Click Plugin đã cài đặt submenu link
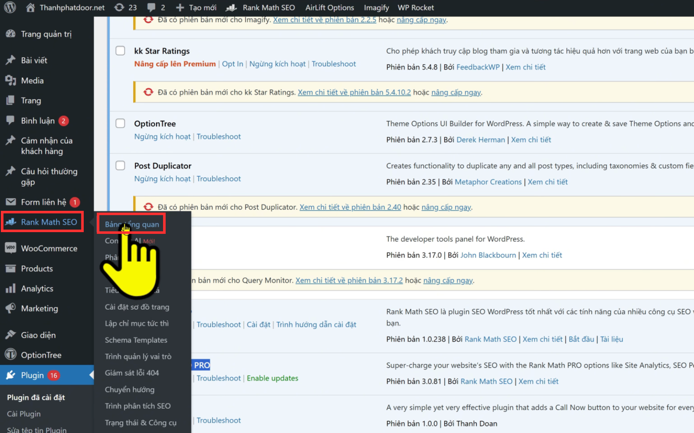Screen dimensions: 694x433 36,397
